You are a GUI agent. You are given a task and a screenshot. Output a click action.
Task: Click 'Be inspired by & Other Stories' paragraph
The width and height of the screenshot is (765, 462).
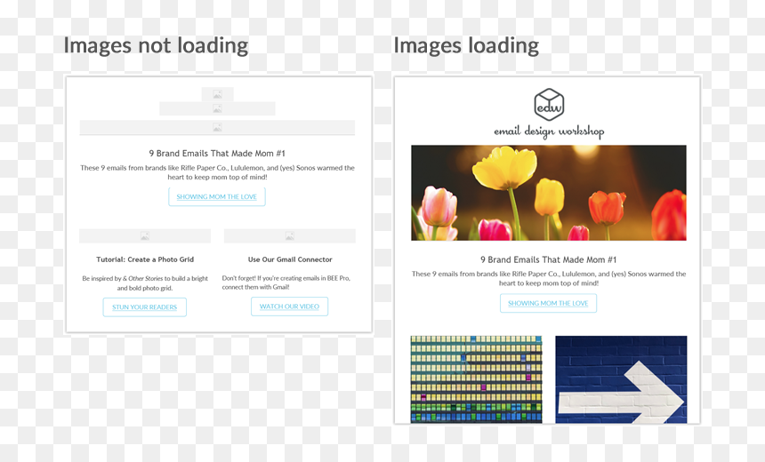[x=145, y=283]
